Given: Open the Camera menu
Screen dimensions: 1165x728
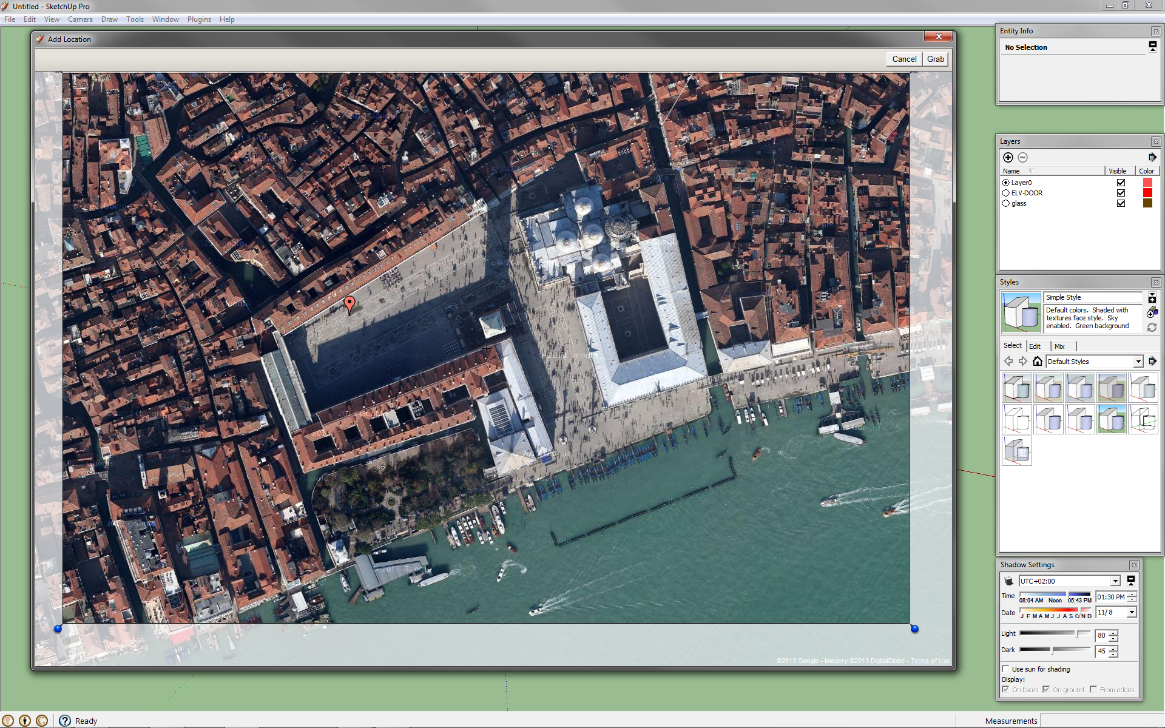Looking at the screenshot, I should click(x=80, y=19).
